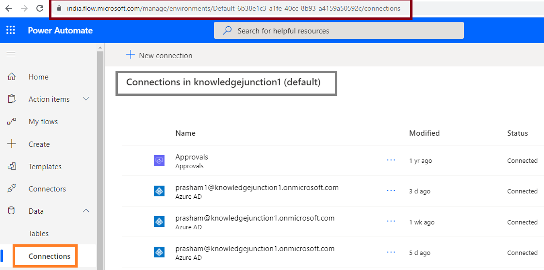Click the Data cylinder icon
The image size is (544, 270).
click(12, 211)
